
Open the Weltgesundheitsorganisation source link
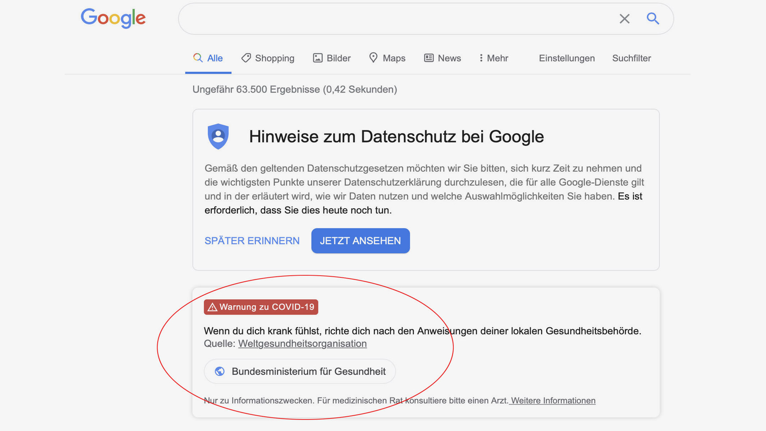[302, 344]
